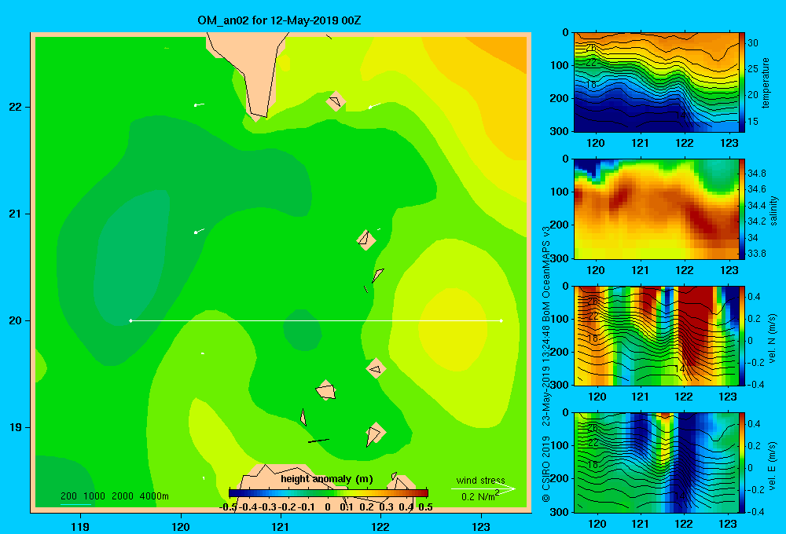Click longitude label 123 on map axis
786x534 pixels.
[481, 526]
